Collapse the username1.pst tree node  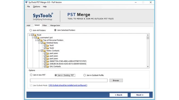[x=33, y=37]
